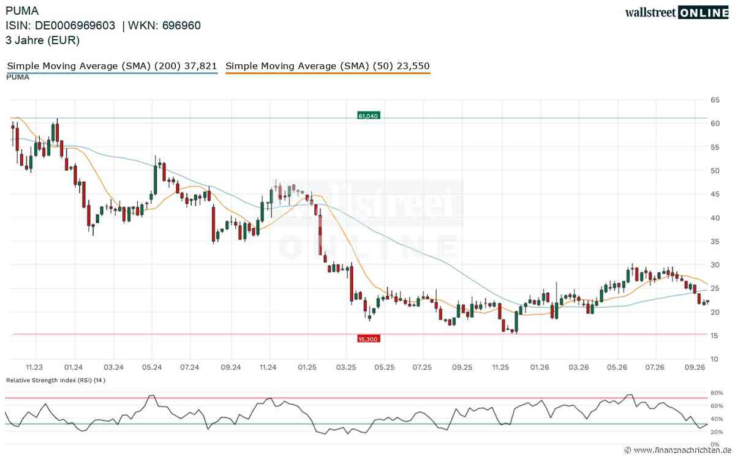Click the ISIN DE0006969603 text
Image resolution: width=735 pixels, height=459 pixels.
click(60, 26)
